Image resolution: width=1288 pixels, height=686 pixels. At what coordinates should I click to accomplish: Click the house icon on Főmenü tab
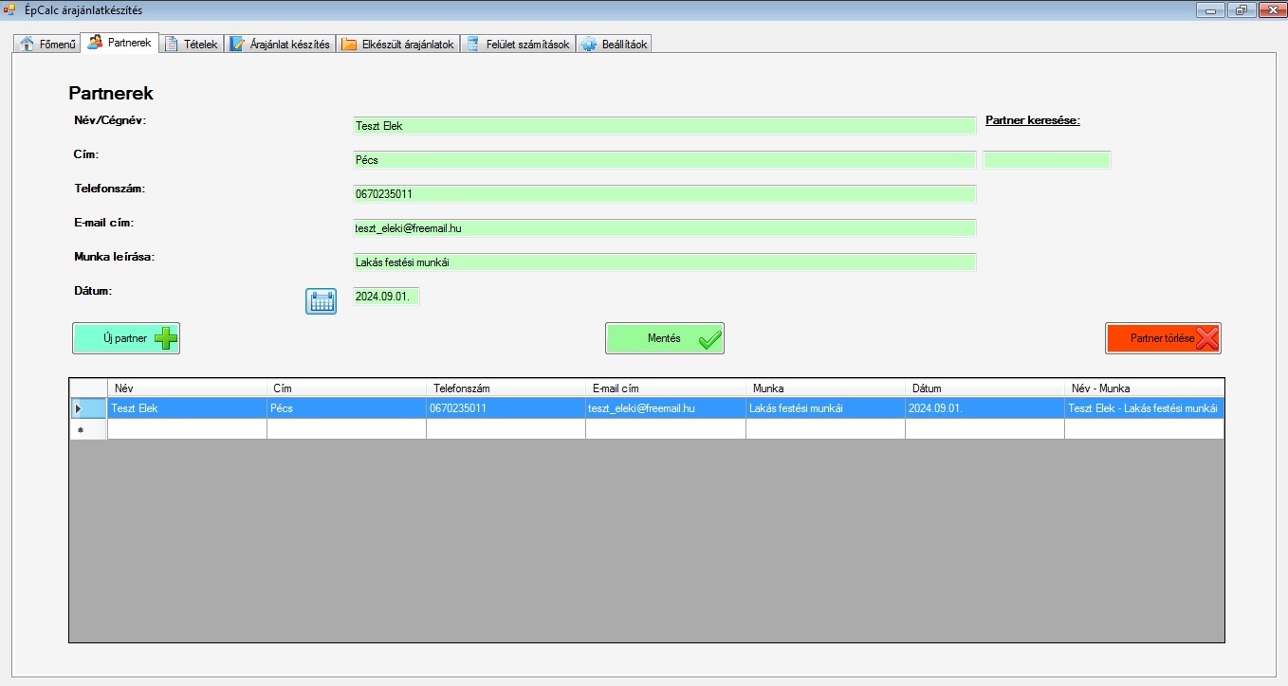27,44
